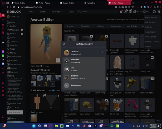The width and height of the screenshot is (162, 129).
Task: Open Marketplace in the top navigation
Action: (x=57, y=12)
